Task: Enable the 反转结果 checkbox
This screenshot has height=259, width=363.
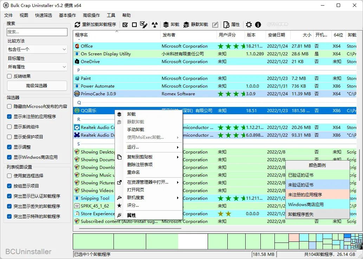Action: tap(9, 76)
